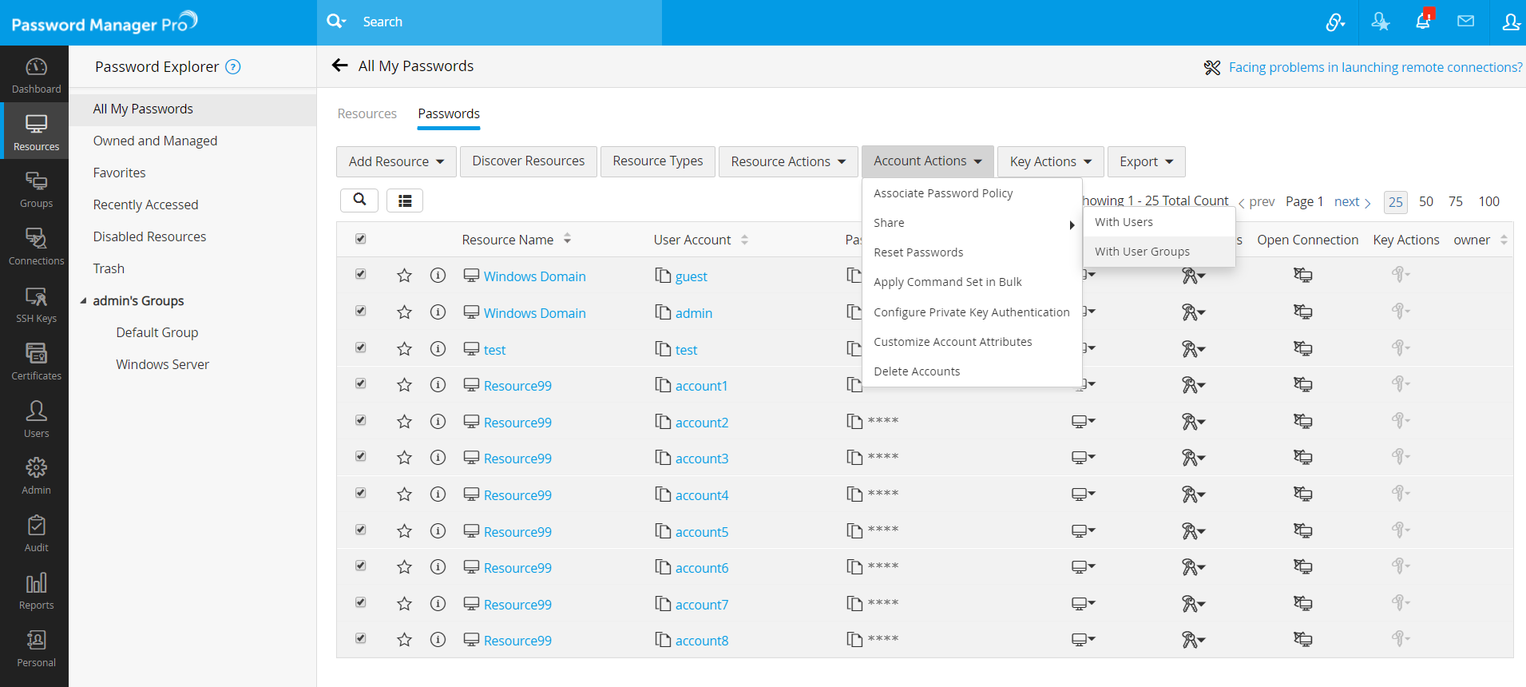Click the Discover Resources button
Image resolution: width=1526 pixels, height=687 pixels.
pyautogui.click(x=528, y=161)
